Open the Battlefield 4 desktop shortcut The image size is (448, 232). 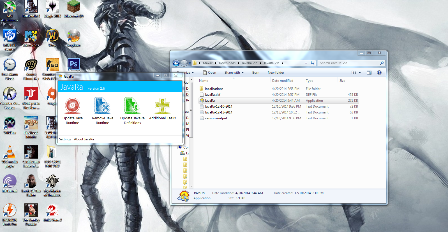[x=31, y=9]
